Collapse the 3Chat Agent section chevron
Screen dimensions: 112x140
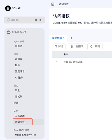pyautogui.click(x=41, y=32)
